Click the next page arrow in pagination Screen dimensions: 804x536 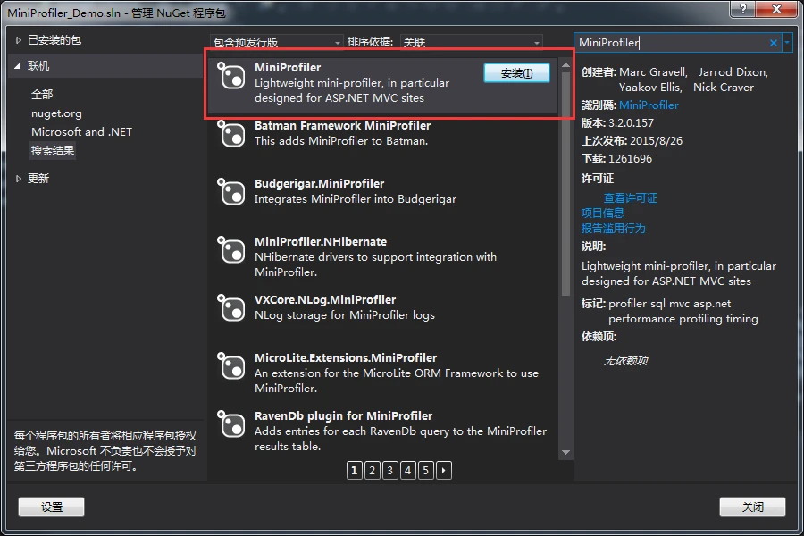pyautogui.click(x=444, y=470)
